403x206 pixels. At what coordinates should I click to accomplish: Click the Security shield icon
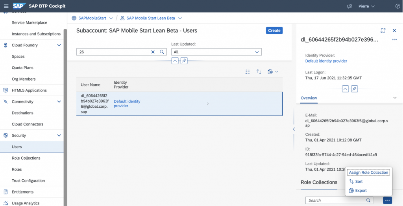pyautogui.click(x=6, y=135)
